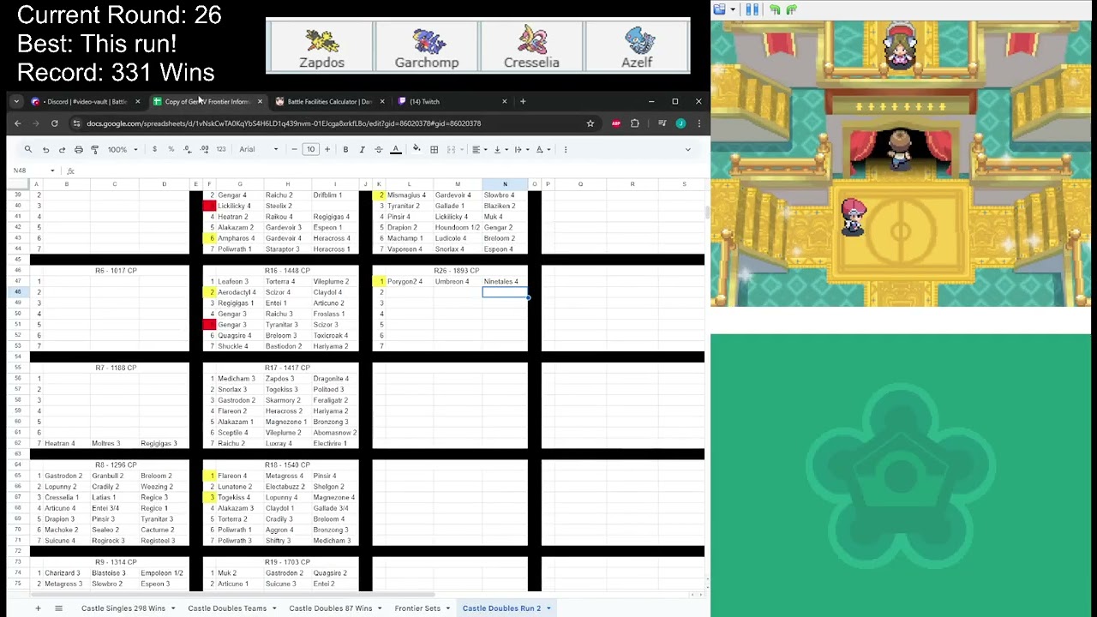Open the borders menu

(x=434, y=149)
